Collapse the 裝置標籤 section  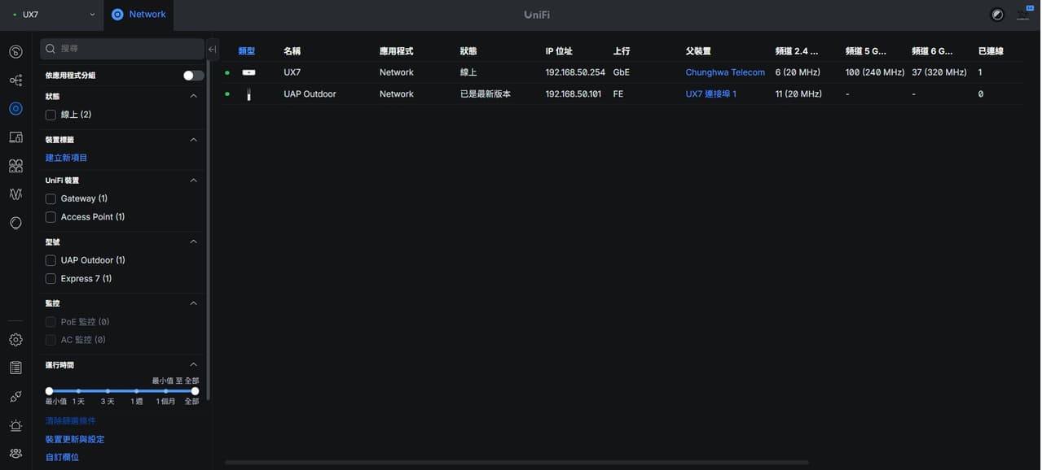pyautogui.click(x=193, y=140)
